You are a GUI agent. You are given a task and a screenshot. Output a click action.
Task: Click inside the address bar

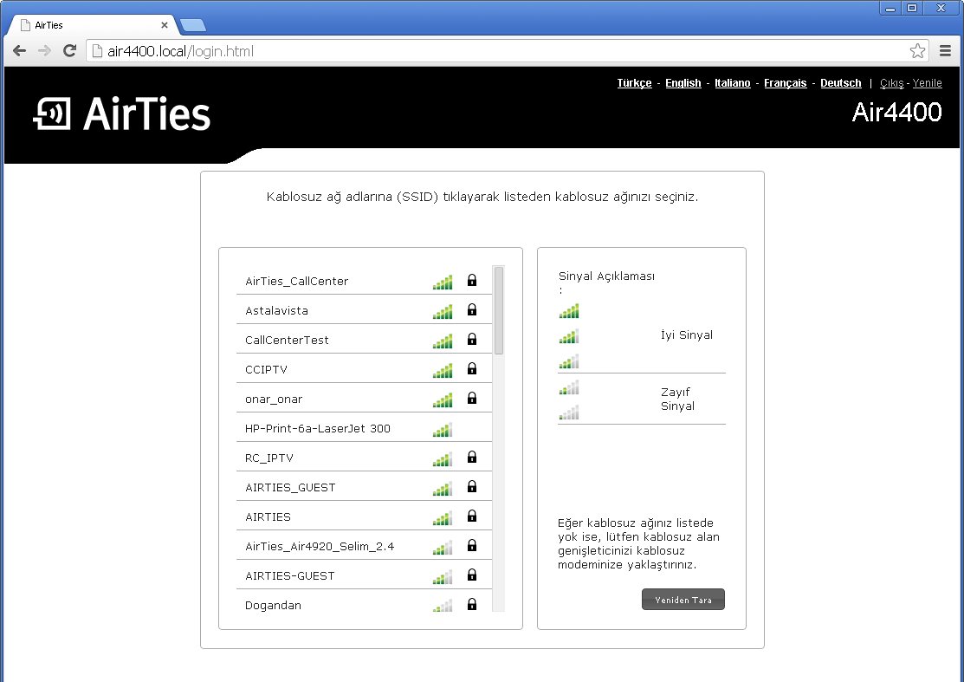(346, 50)
